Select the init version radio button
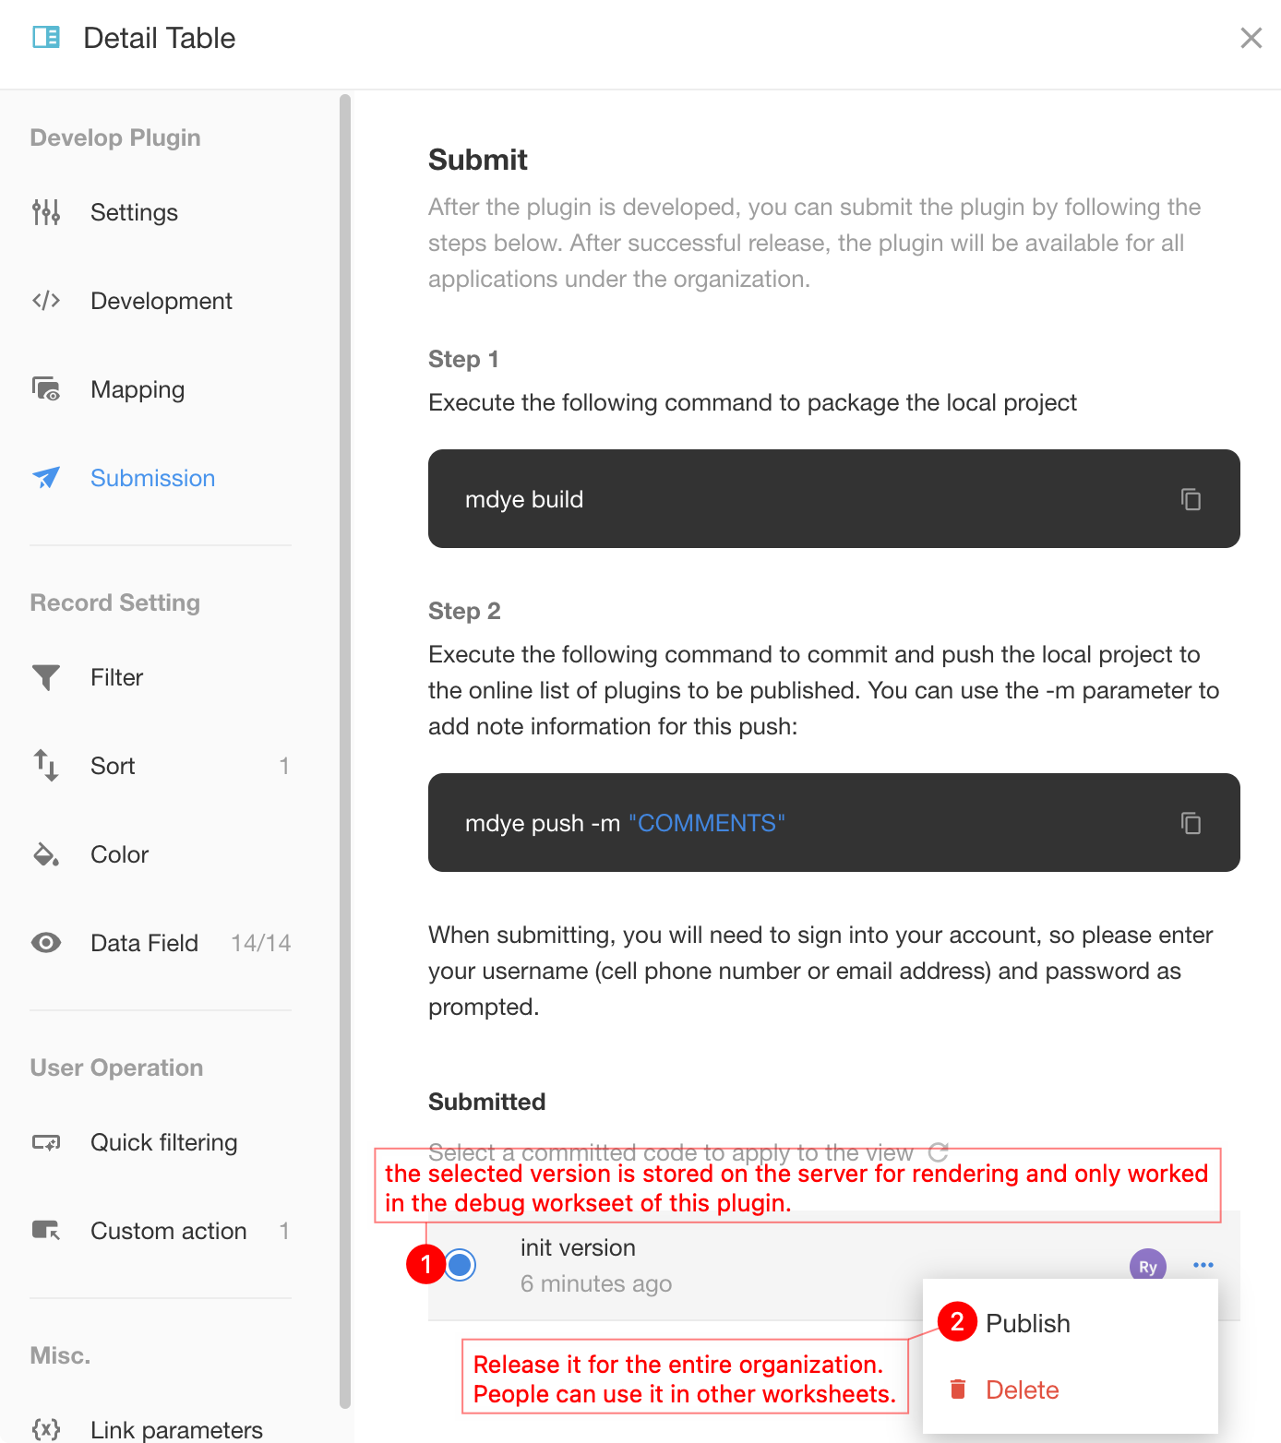This screenshot has width=1281, height=1443. [x=461, y=1264]
